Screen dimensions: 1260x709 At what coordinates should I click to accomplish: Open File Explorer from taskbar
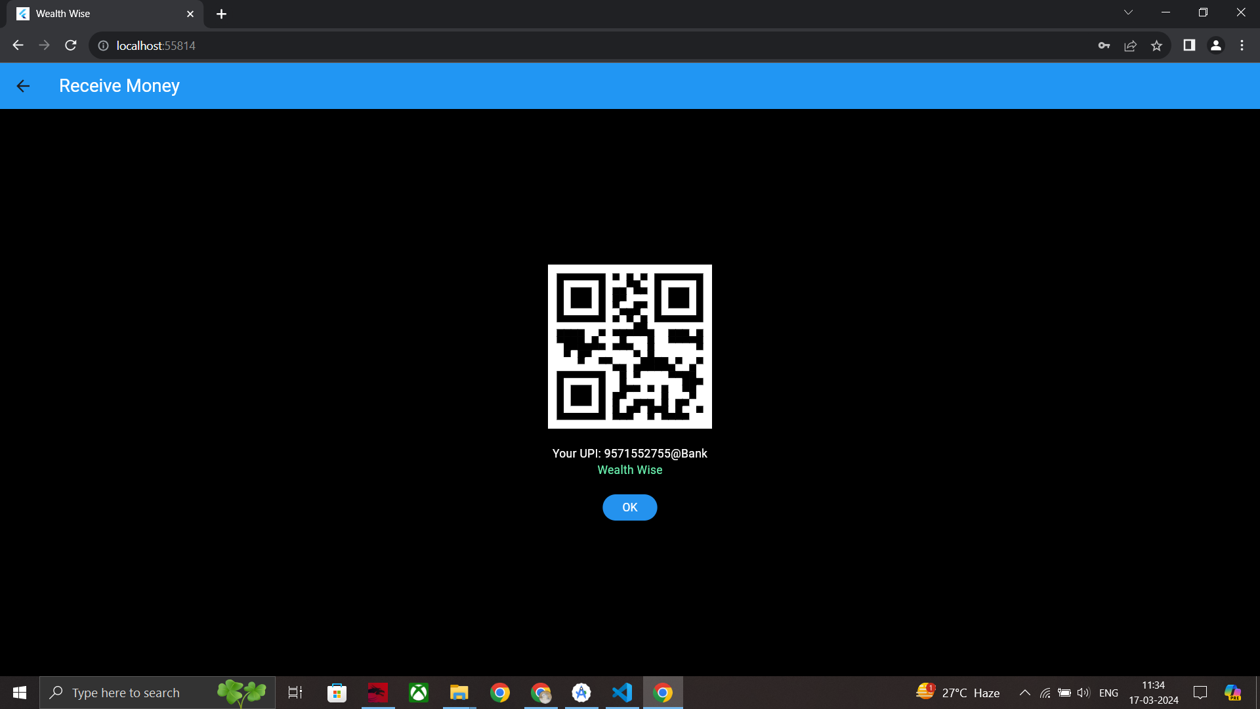[x=459, y=693]
